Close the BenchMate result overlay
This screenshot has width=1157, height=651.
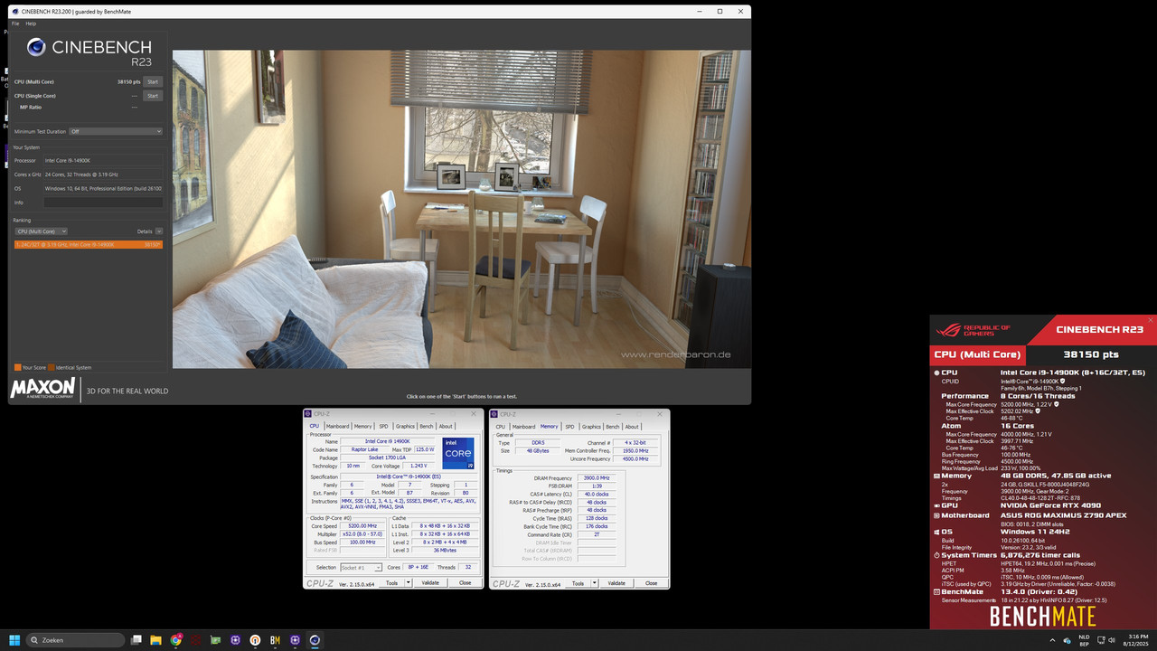[1151, 320]
